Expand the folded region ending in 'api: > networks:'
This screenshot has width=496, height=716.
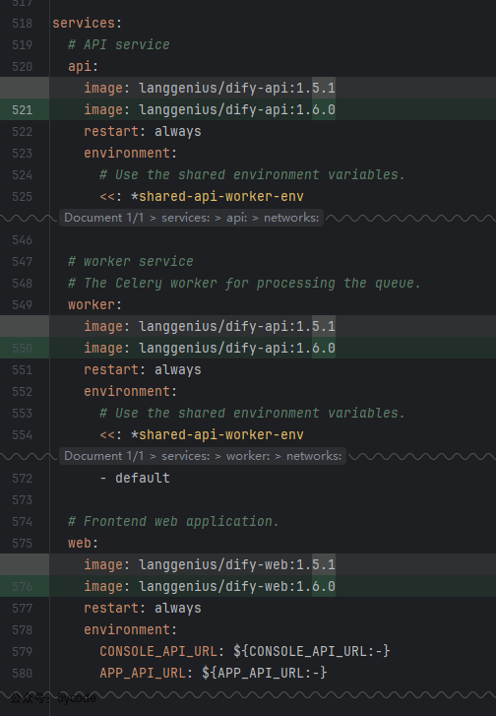[192, 218]
